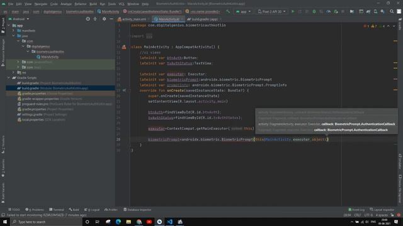
Task: Open Microsoft Edge from the taskbar
Action: [x=118, y=222]
